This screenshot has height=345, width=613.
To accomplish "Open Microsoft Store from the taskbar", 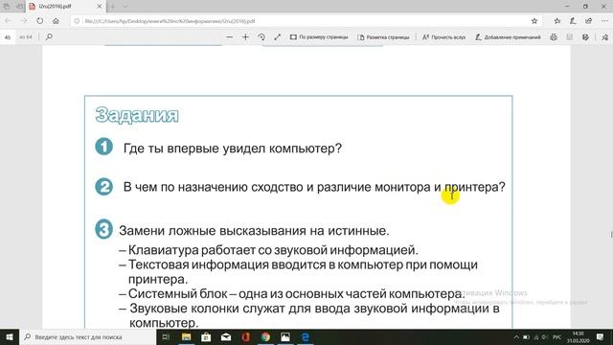I will pyautogui.click(x=206, y=336).
